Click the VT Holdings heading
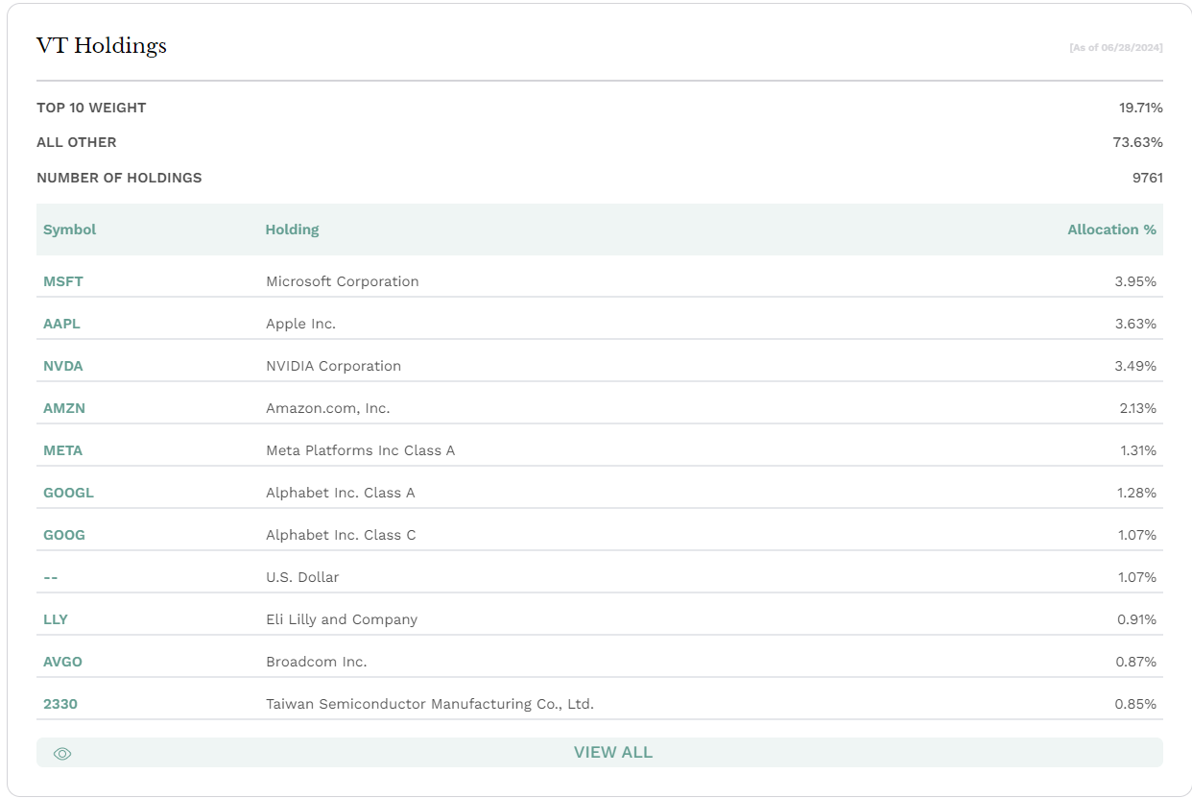1192x798 pixels. [x=102, y=46]
